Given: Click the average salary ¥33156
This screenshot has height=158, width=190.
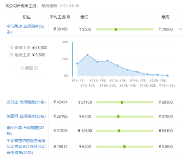Looking at the screenshot, I should coord(60,29).
